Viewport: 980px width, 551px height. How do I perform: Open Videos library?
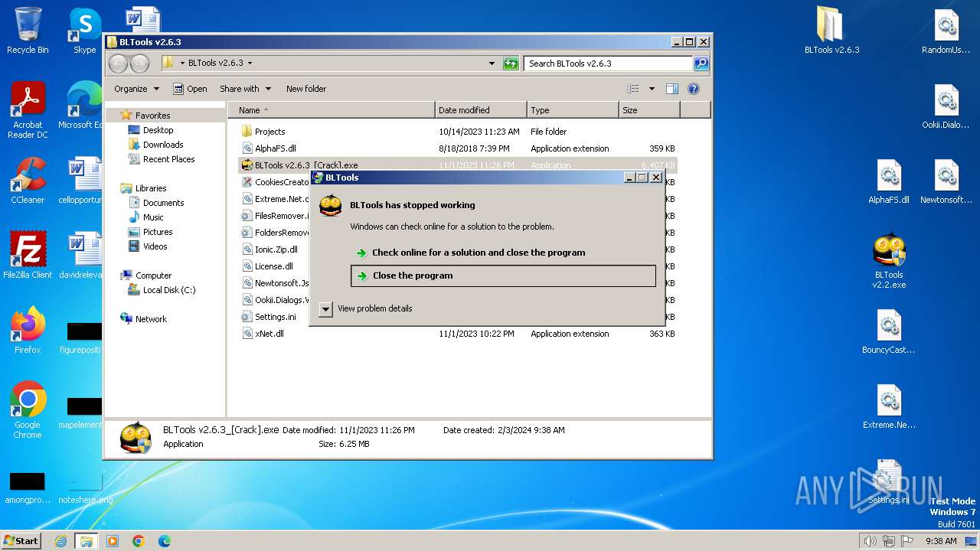coord(155,246)
